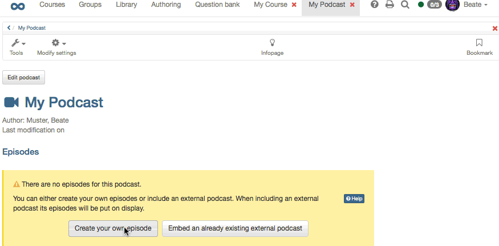Embed an already existing external podcast
The height and width of the screenshot is (246, 499).
[235, 228]
